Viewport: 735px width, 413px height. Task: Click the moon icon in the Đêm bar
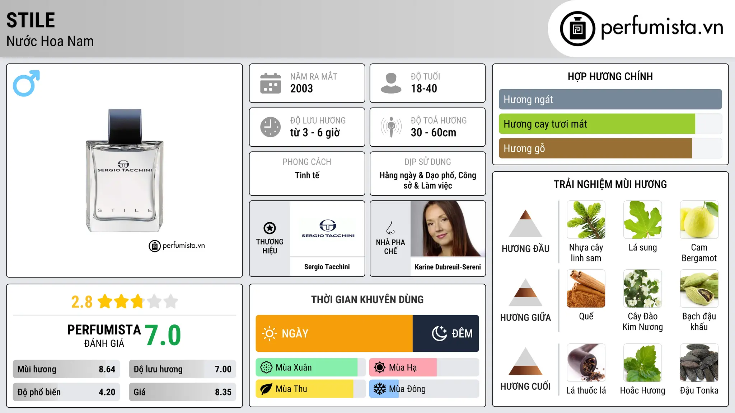(440, 333)
